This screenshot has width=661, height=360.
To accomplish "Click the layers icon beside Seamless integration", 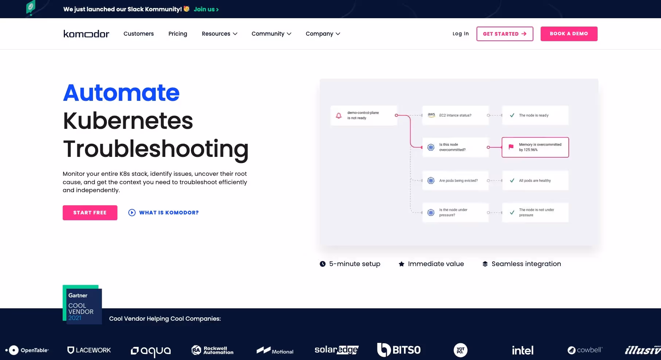I will click(x=485, y=264).
